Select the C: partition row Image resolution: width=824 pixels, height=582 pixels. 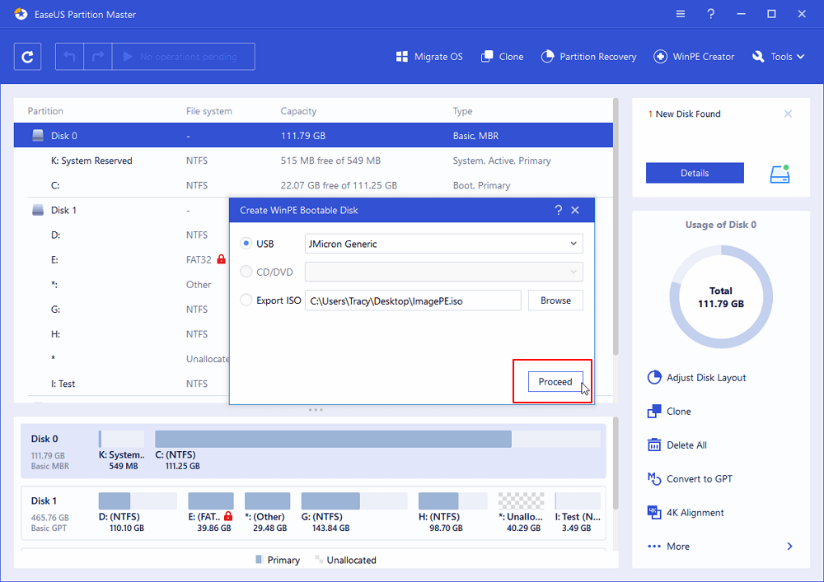click(x=313, y=185)
